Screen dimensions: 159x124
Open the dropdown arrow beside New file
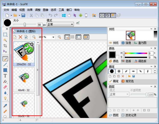click(11, 15)
